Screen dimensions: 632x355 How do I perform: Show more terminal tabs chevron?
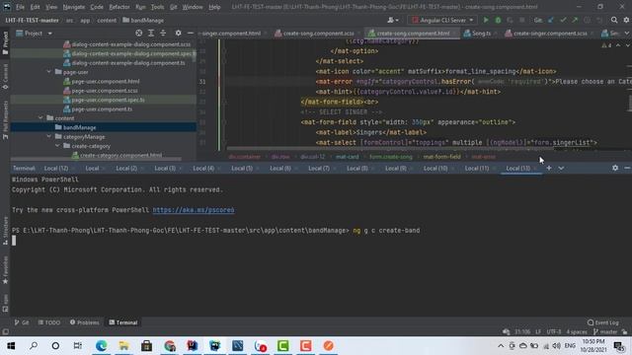pyautogui.click(x=561, y=168)
